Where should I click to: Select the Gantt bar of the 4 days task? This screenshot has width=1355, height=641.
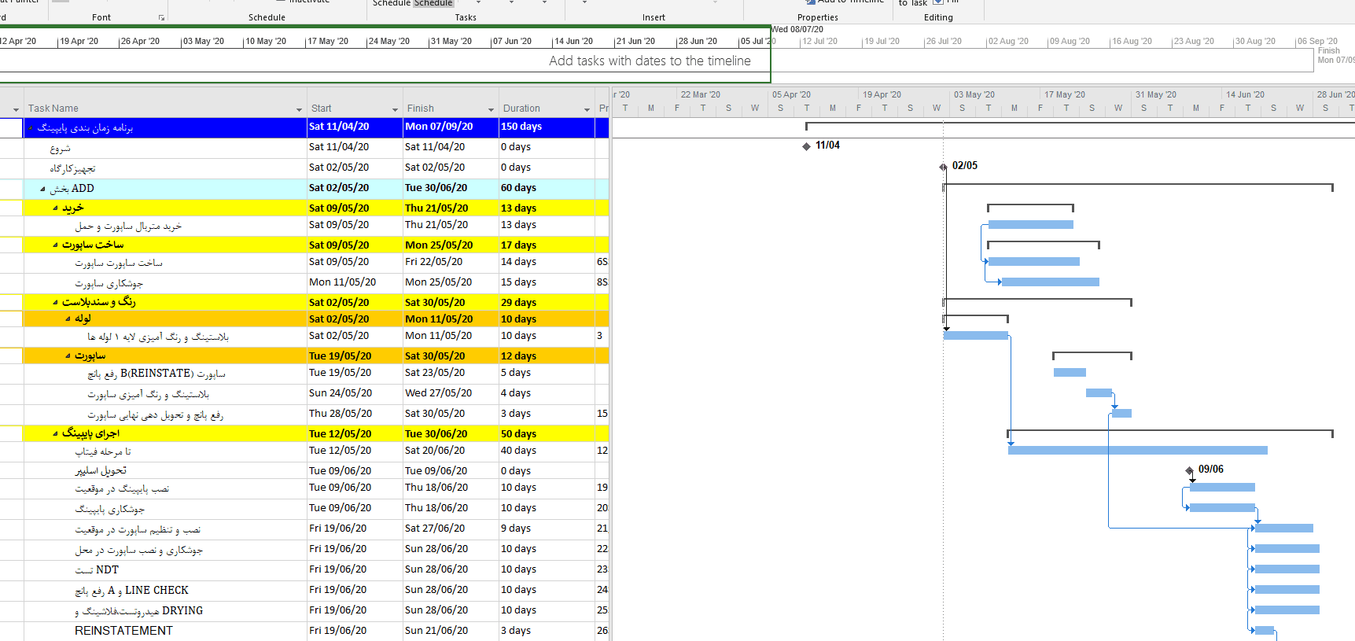1099,393
